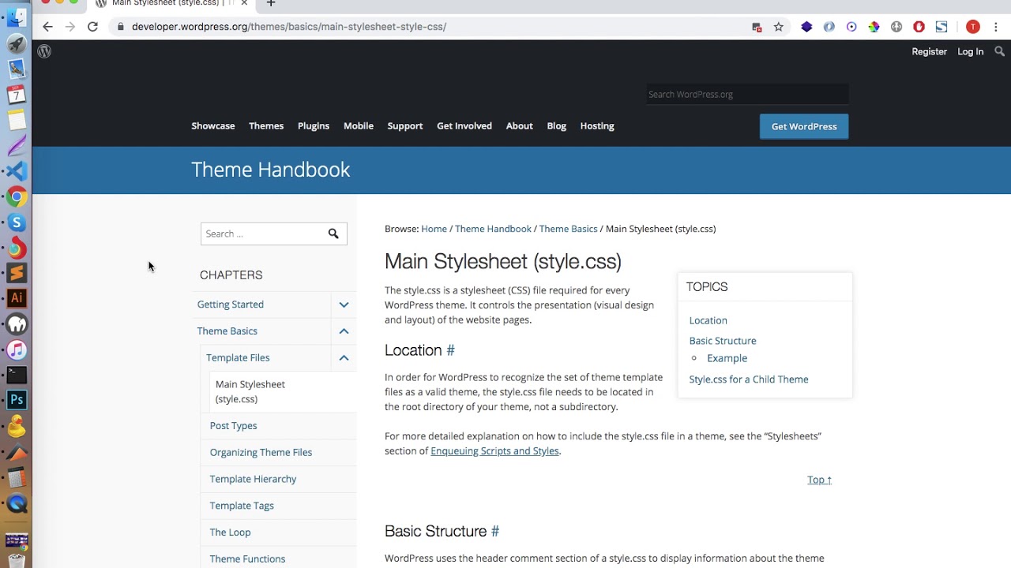Open the Plugins menu item
This screenshot has height=568, width=1011.
[314, 126]
